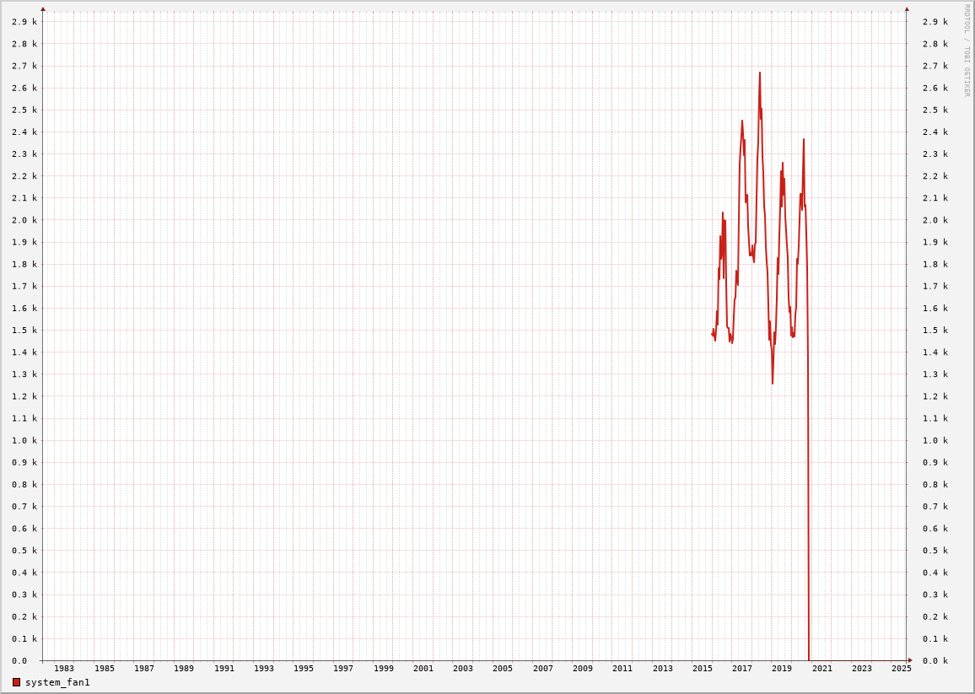This screenshot has width=975, height=694.
Task: Click the 2.9 k label on left axis
Action: pos(24,22)
